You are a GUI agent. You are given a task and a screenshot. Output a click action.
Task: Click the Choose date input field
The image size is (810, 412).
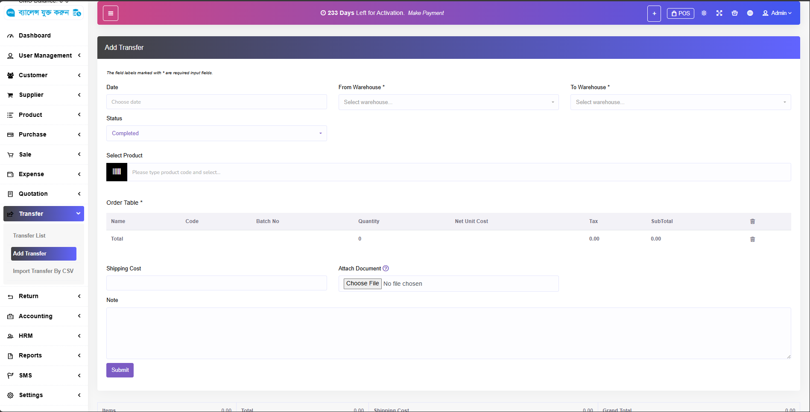click(x=216, y=102)
